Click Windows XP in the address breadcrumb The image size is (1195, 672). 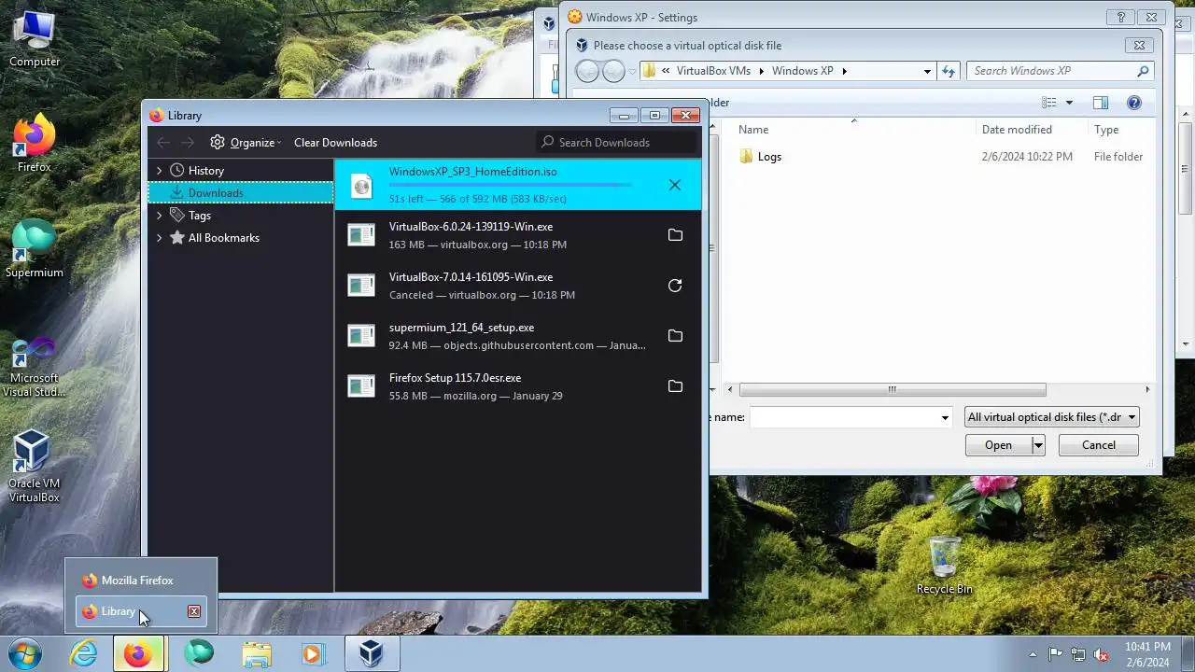tap(802, 71)
